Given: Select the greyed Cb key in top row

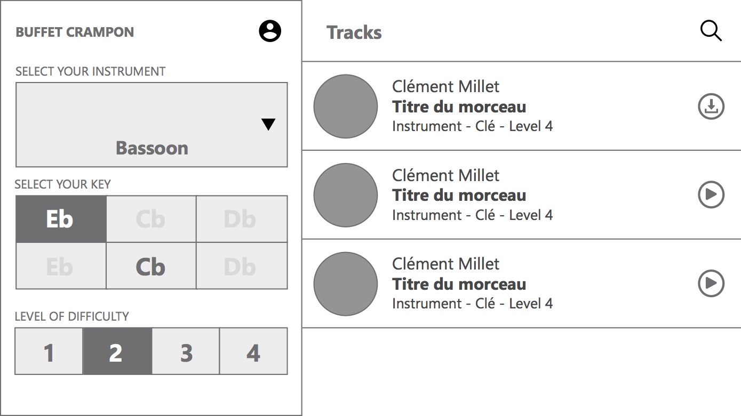Looking at the screenshot, I should [151, 219].
